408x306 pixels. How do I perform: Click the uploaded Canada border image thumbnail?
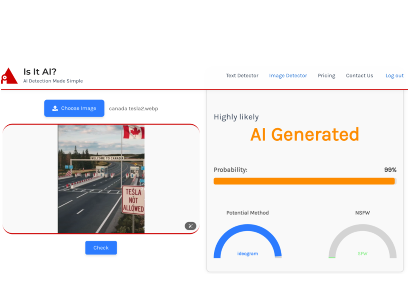point(101,179)
